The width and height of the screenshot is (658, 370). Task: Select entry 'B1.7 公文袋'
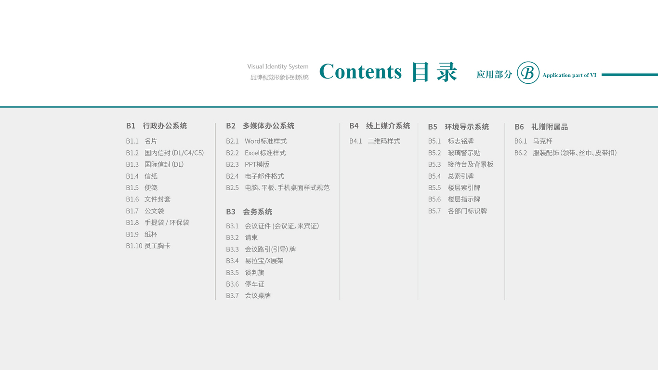[145, 211]
